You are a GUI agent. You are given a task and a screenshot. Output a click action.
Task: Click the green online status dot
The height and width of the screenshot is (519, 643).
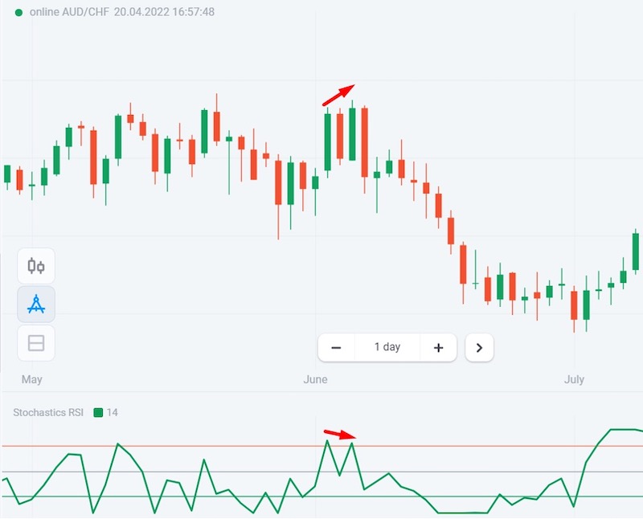tap(18, 13)
